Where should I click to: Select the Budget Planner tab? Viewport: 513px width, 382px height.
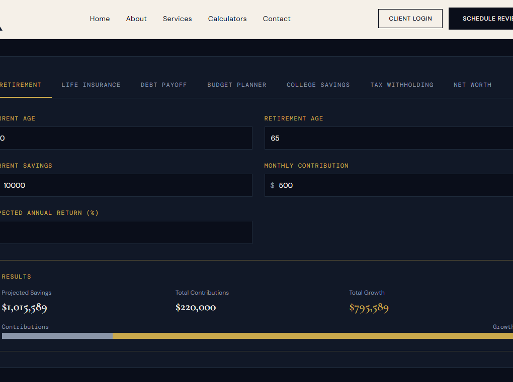pos(236,85)
